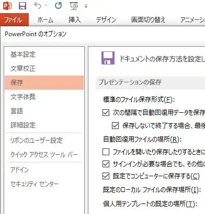The image size is (205, 214).
Task: Click the Undo arrow icon
Action: [x=38, y=6]
